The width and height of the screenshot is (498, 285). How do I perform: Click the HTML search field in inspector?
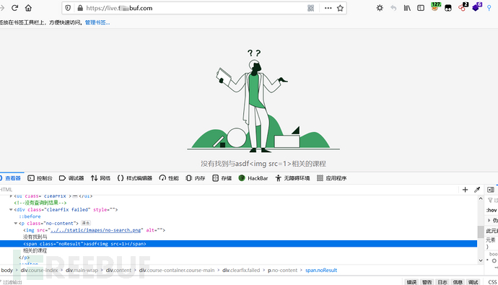(229, 190)
